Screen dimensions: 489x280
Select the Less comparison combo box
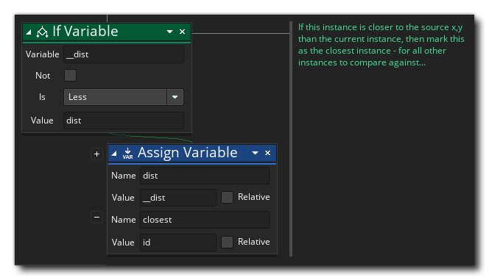click(124, 97)
